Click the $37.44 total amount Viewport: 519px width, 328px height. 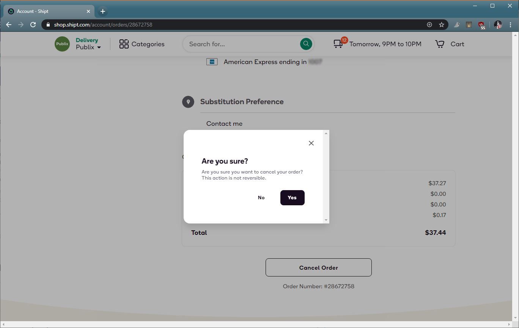[435, 233]
